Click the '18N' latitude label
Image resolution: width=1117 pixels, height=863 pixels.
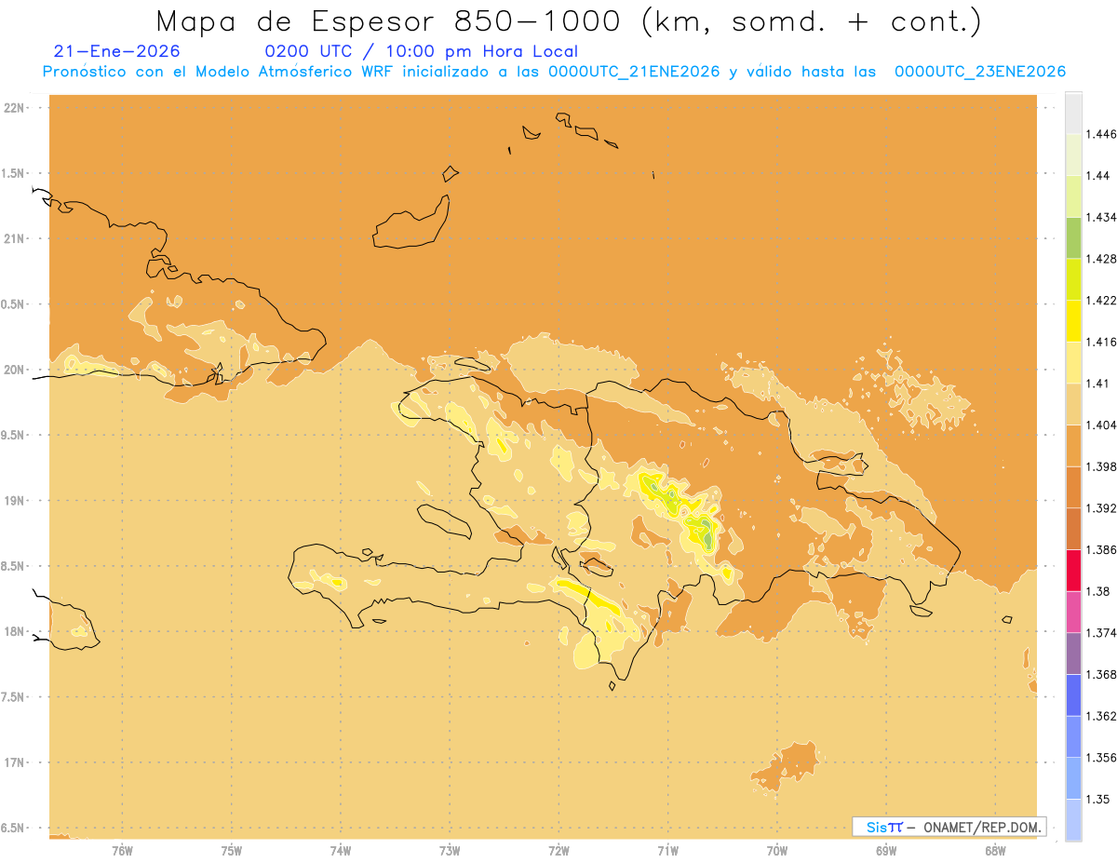13,632
